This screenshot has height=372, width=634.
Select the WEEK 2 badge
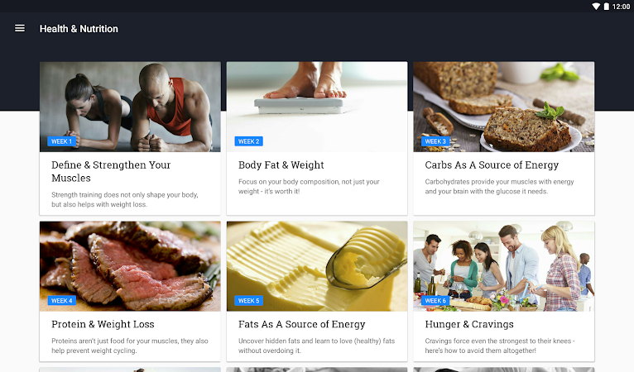[248, 141]
